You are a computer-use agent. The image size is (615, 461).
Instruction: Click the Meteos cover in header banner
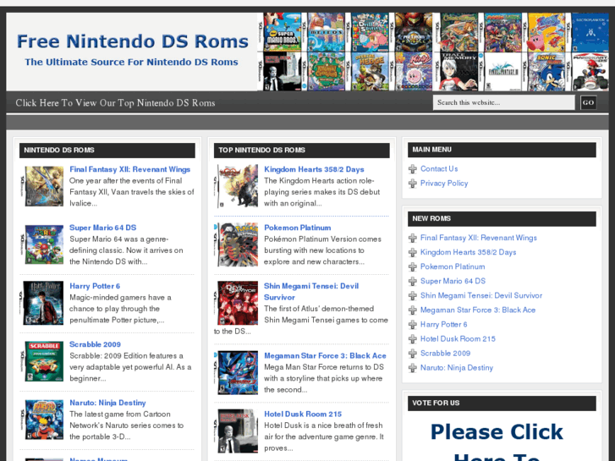[x=326, y=32]
